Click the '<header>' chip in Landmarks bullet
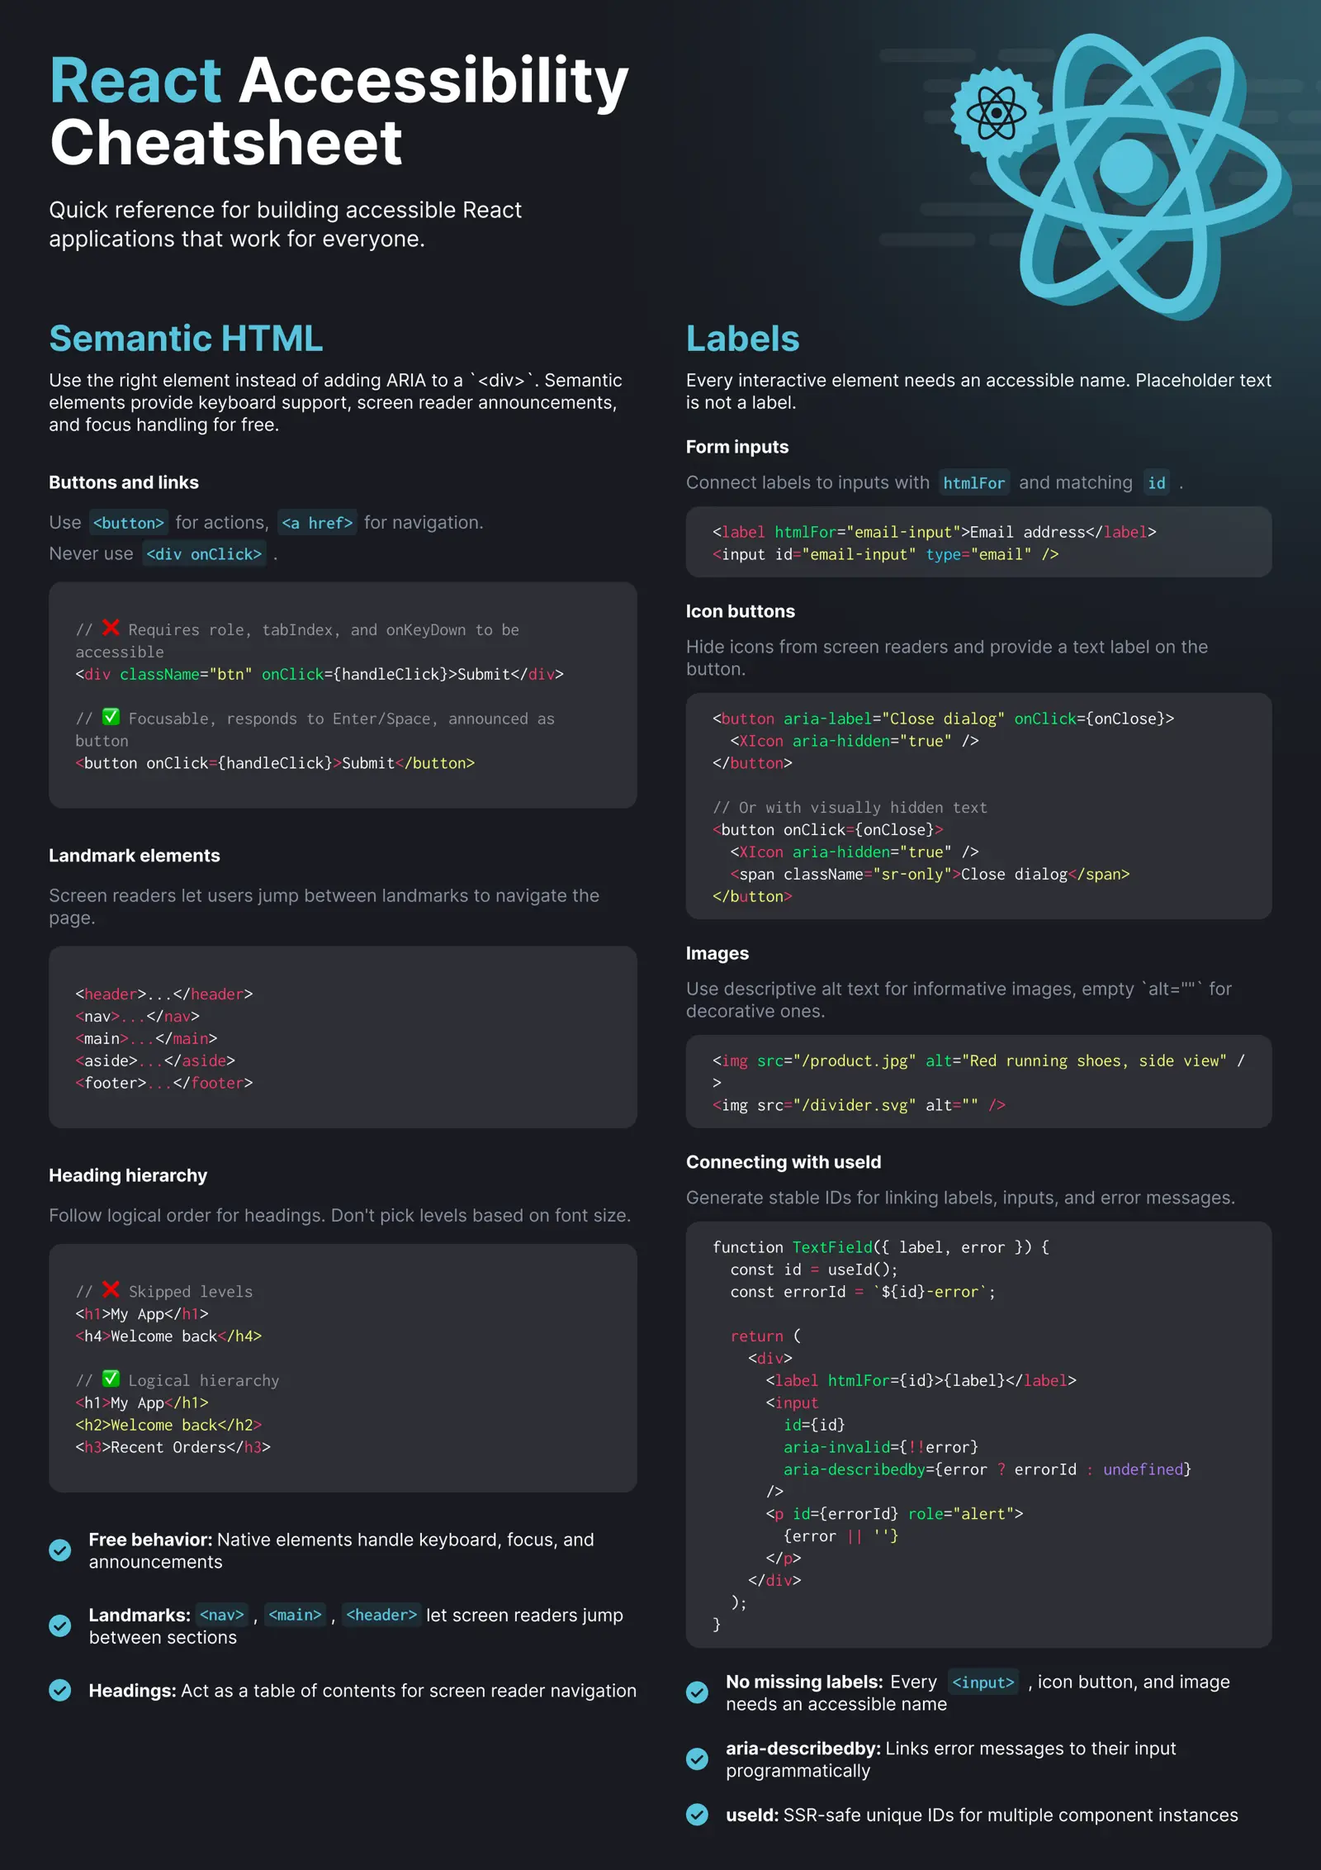 [381, 1615]
